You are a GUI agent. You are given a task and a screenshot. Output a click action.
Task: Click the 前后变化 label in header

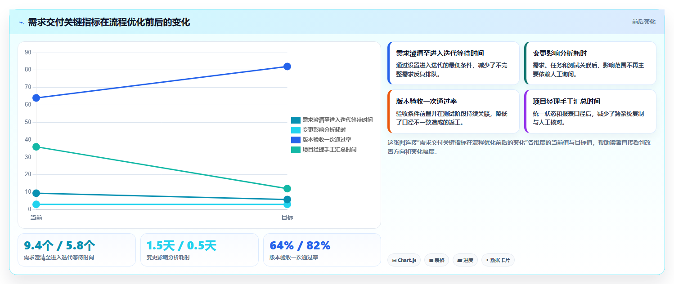click(643, 22)
